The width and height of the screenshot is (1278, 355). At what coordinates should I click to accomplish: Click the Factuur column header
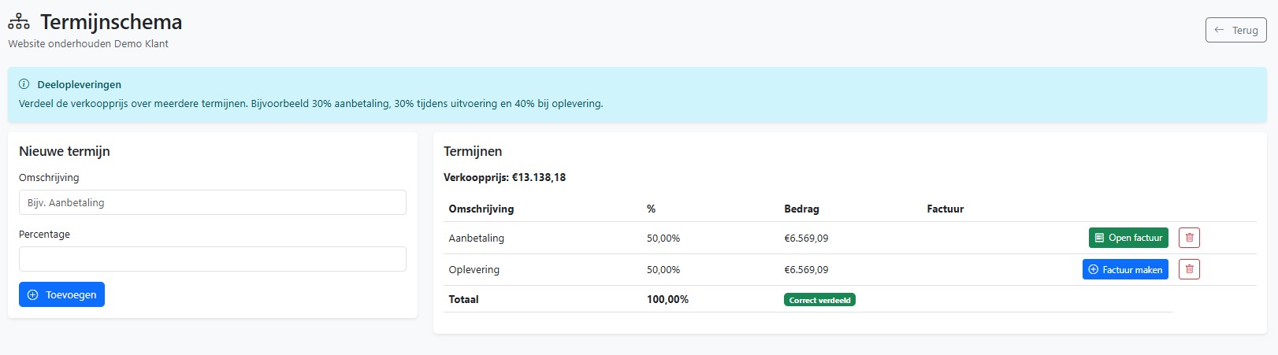point(945,209)
